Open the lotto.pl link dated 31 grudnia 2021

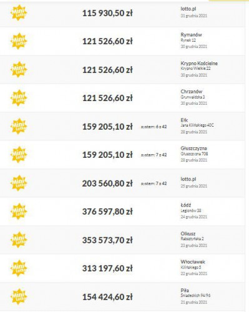click(188, 9)
